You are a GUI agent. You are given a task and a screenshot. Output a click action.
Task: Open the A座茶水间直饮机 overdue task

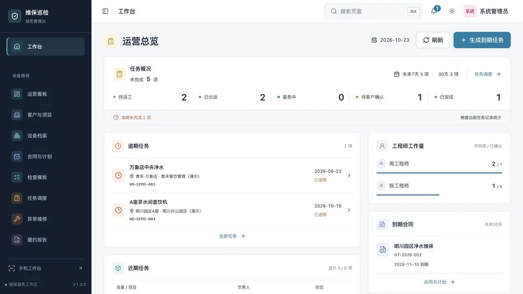coord(233,210)
